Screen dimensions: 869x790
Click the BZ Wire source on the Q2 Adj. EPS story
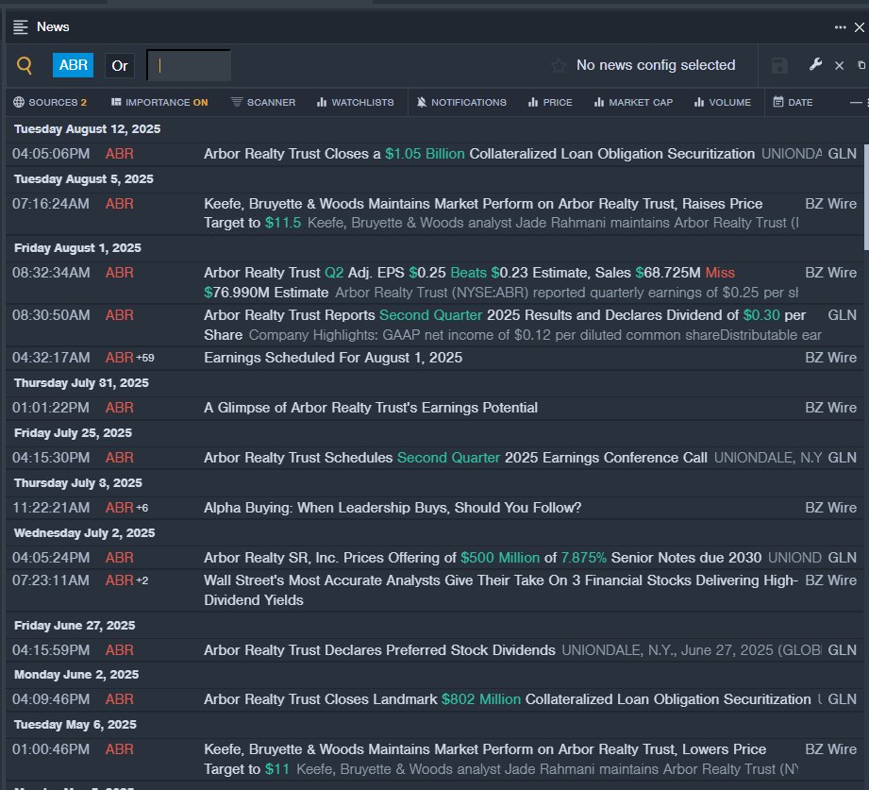[x=830, y=272]
